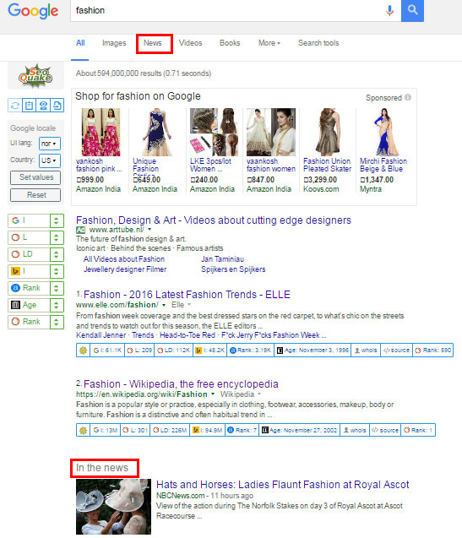Switch to the Images tab

coord(114,43)
